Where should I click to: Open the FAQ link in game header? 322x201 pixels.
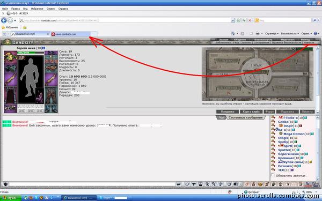(236, 42)
